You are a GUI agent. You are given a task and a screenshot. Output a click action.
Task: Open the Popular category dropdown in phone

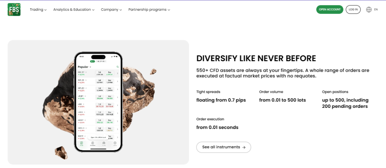tap(84, 67)
